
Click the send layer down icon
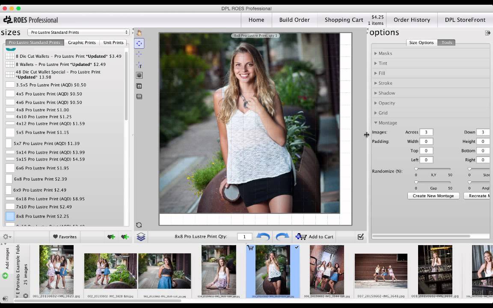(x=139, y=86)
